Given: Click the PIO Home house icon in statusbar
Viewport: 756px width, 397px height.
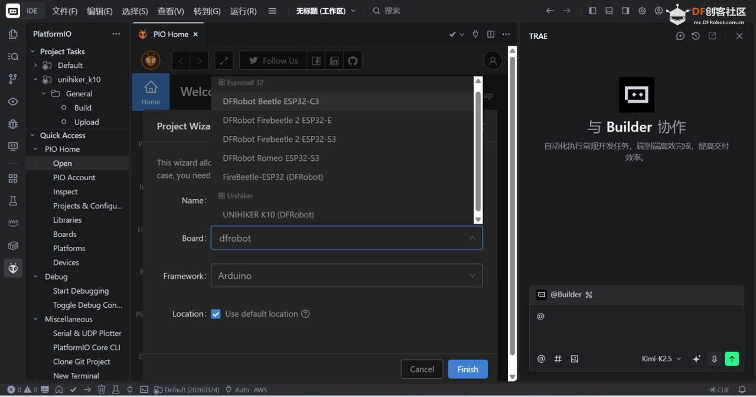Looking at the screenshot, I should 60,389.
